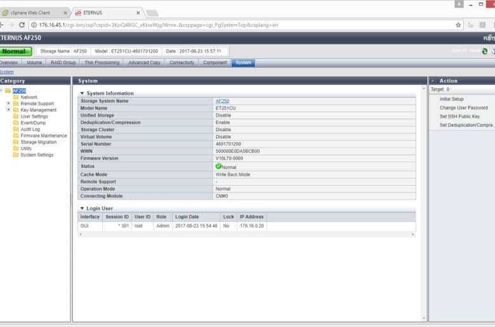
Task: Collapse the System Information section
Action: pos(82,93)
